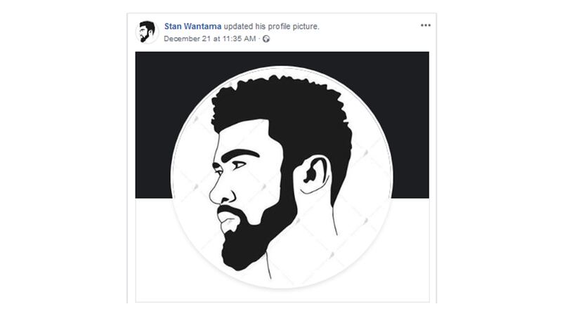Open the large updated profile picture
The height and width of the screenshot is (316, 562).
pos(282,177)
